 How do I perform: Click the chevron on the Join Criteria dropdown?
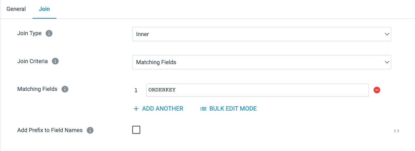[x=387, y=62]
